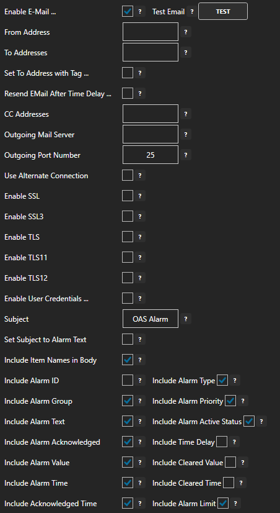Open help for Include Cleared Value
Viewport: 280px width, 513px height.
(x=242, y=463)
